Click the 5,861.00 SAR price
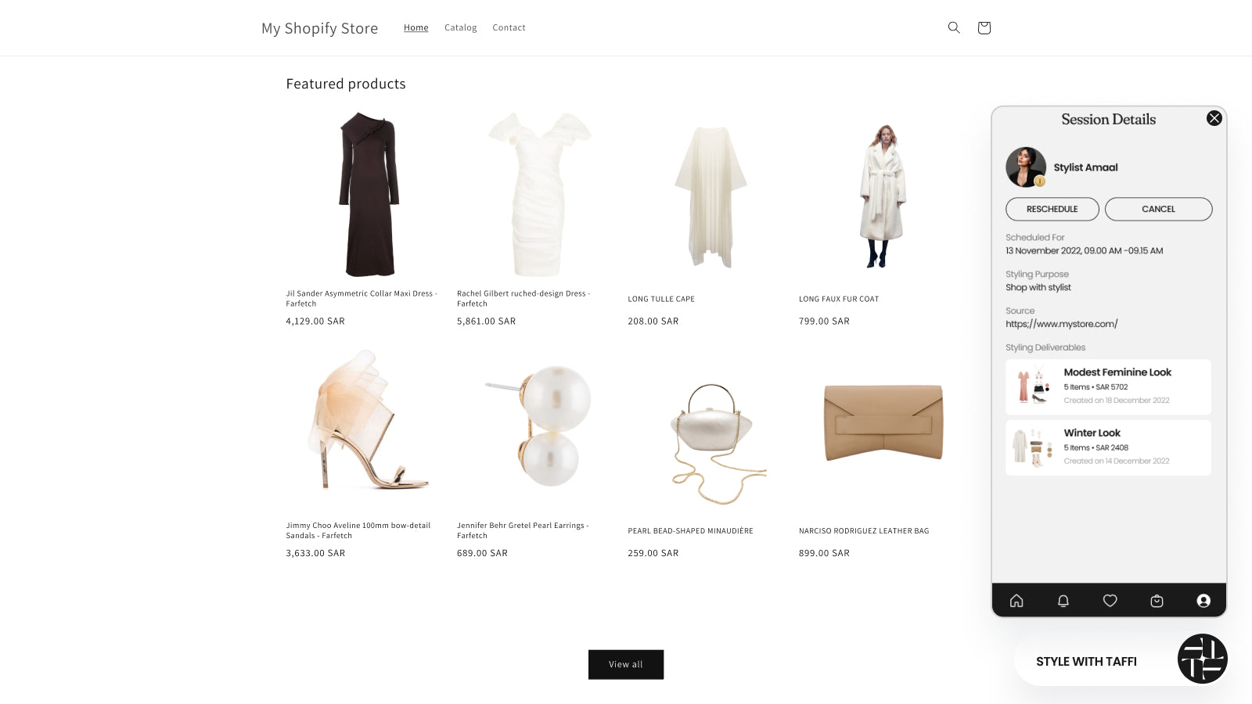This screenshot has height=704, width=1252. click(486, 321)
